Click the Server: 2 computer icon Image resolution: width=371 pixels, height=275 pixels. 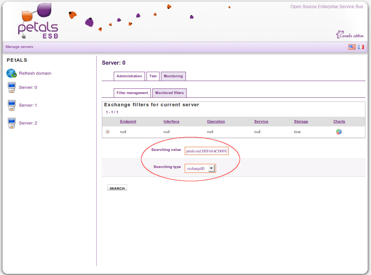[x=12, y=123]
